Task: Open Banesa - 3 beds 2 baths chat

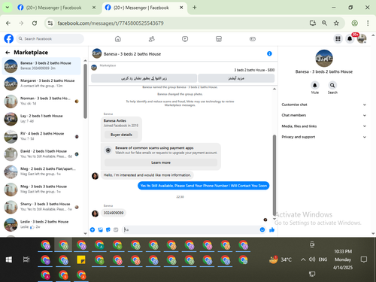Action: 41,66
